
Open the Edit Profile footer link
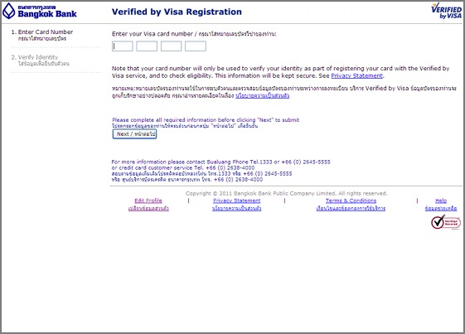tap(148, 201)
